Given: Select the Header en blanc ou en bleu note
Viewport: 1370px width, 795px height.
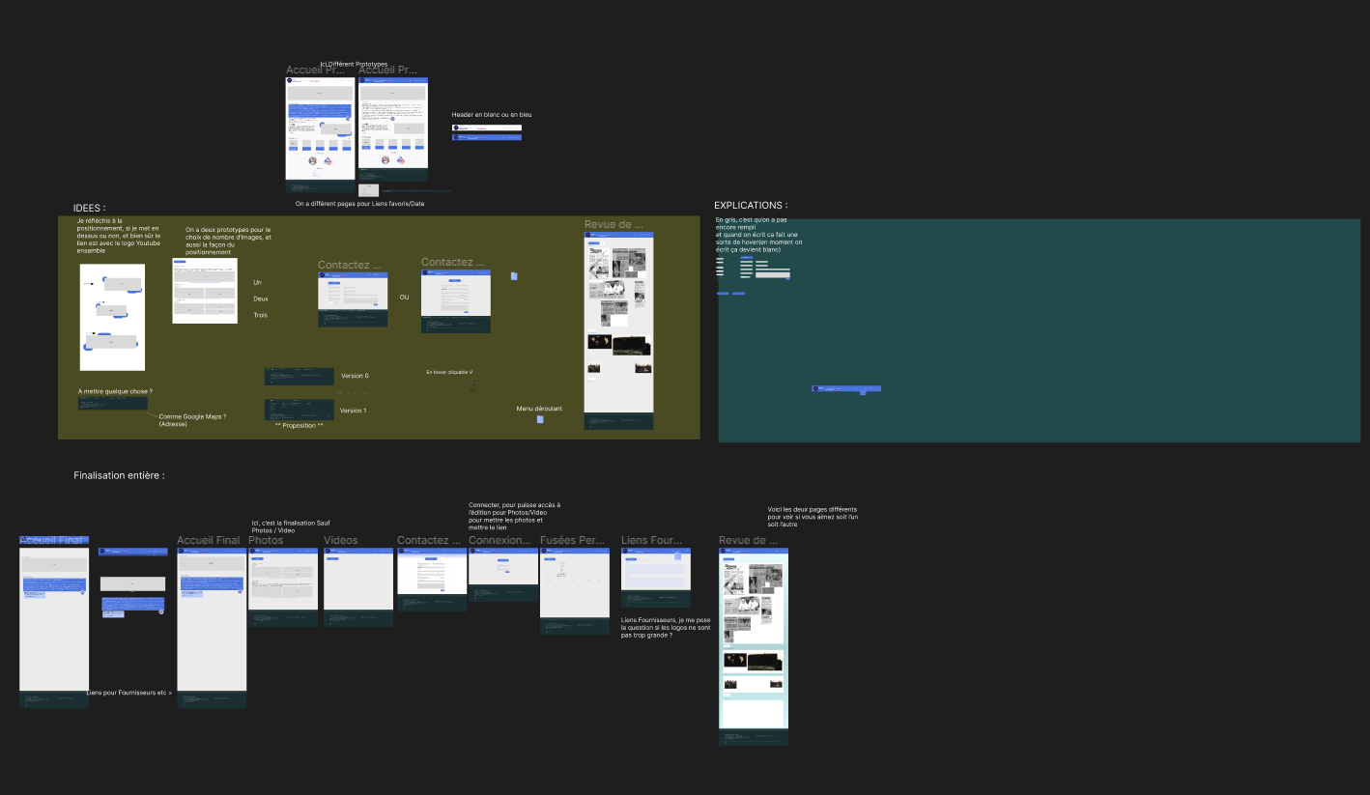Looking at the screenshot, I should 491,114.
